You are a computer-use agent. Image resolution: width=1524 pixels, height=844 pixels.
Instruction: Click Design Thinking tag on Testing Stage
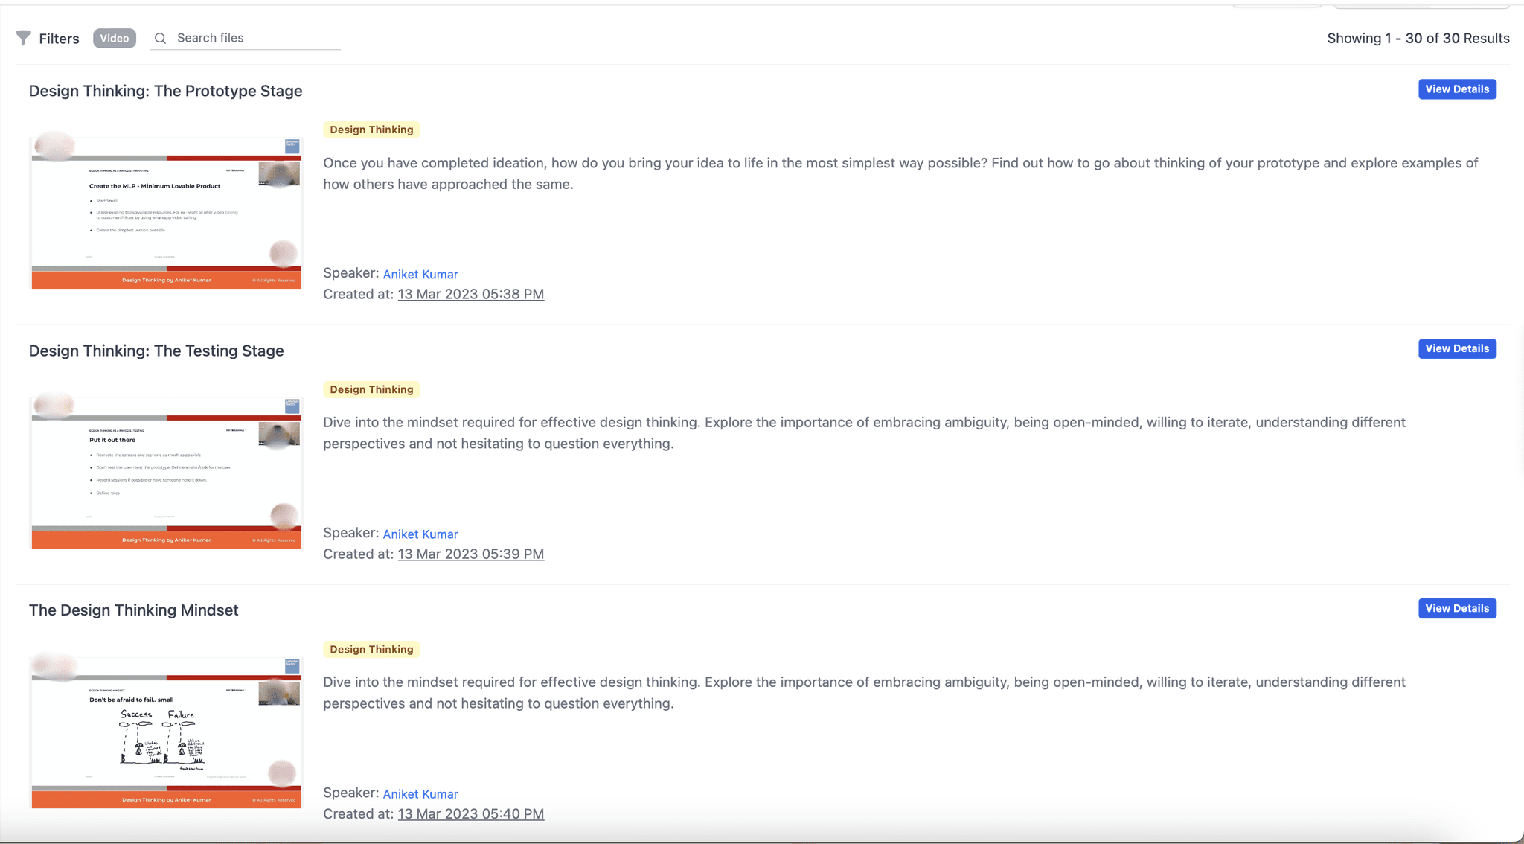click(371, 389)
